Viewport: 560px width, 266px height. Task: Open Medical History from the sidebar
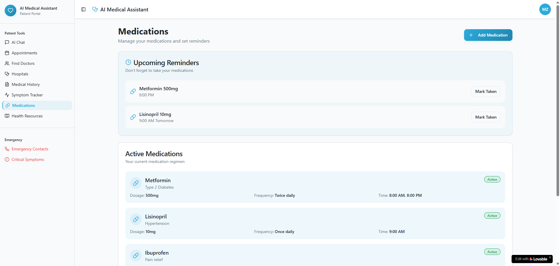pyautogui.click(x=37, y=84)
